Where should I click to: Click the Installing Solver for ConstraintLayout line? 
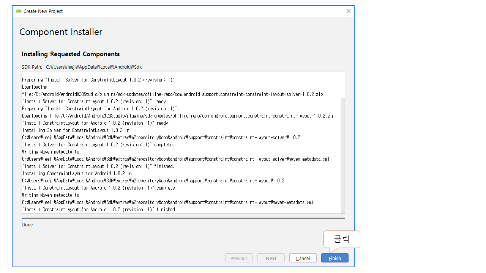76,130
